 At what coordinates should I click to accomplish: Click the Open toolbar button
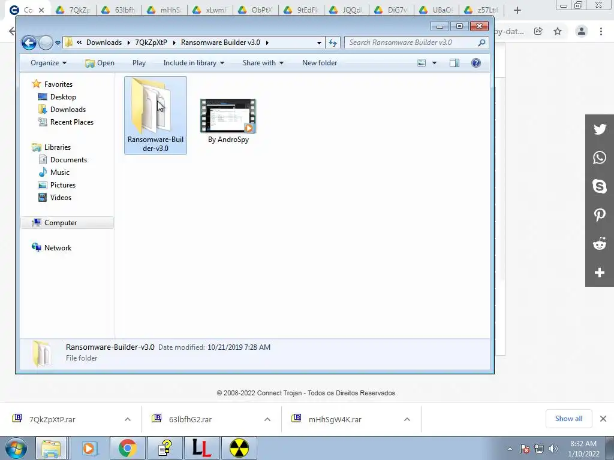click(100, 62)
